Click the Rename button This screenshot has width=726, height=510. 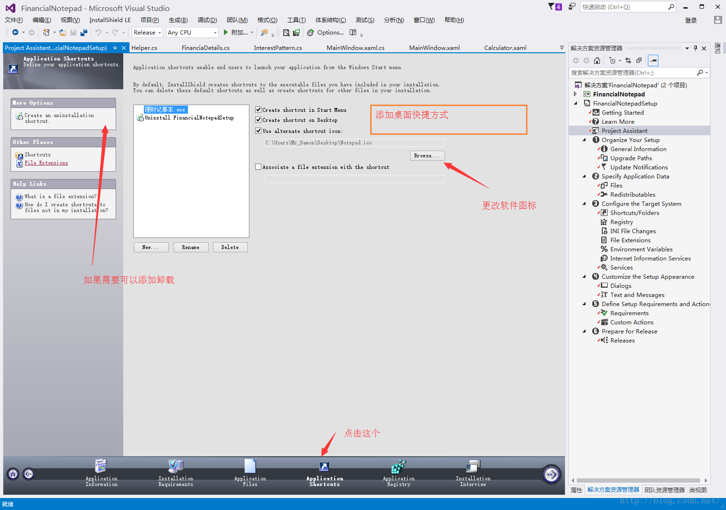[191, 247]
